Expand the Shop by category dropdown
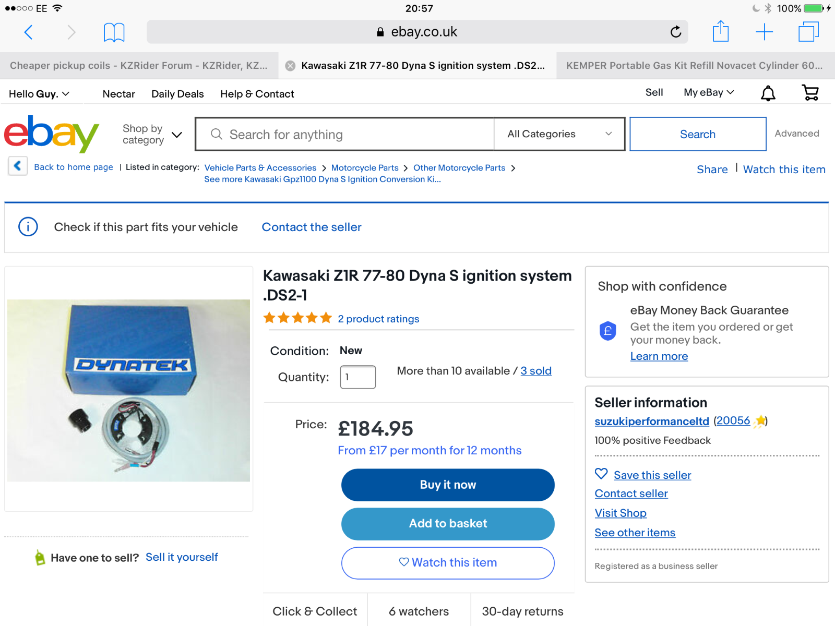The image size is (835, 626). pos(152,134)
